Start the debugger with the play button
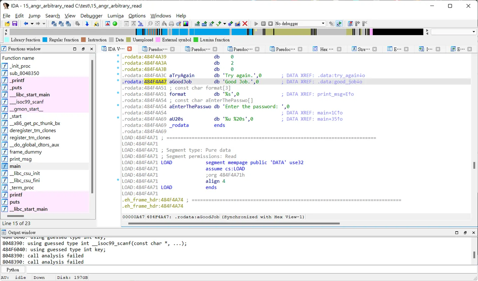 coord(256,24)
